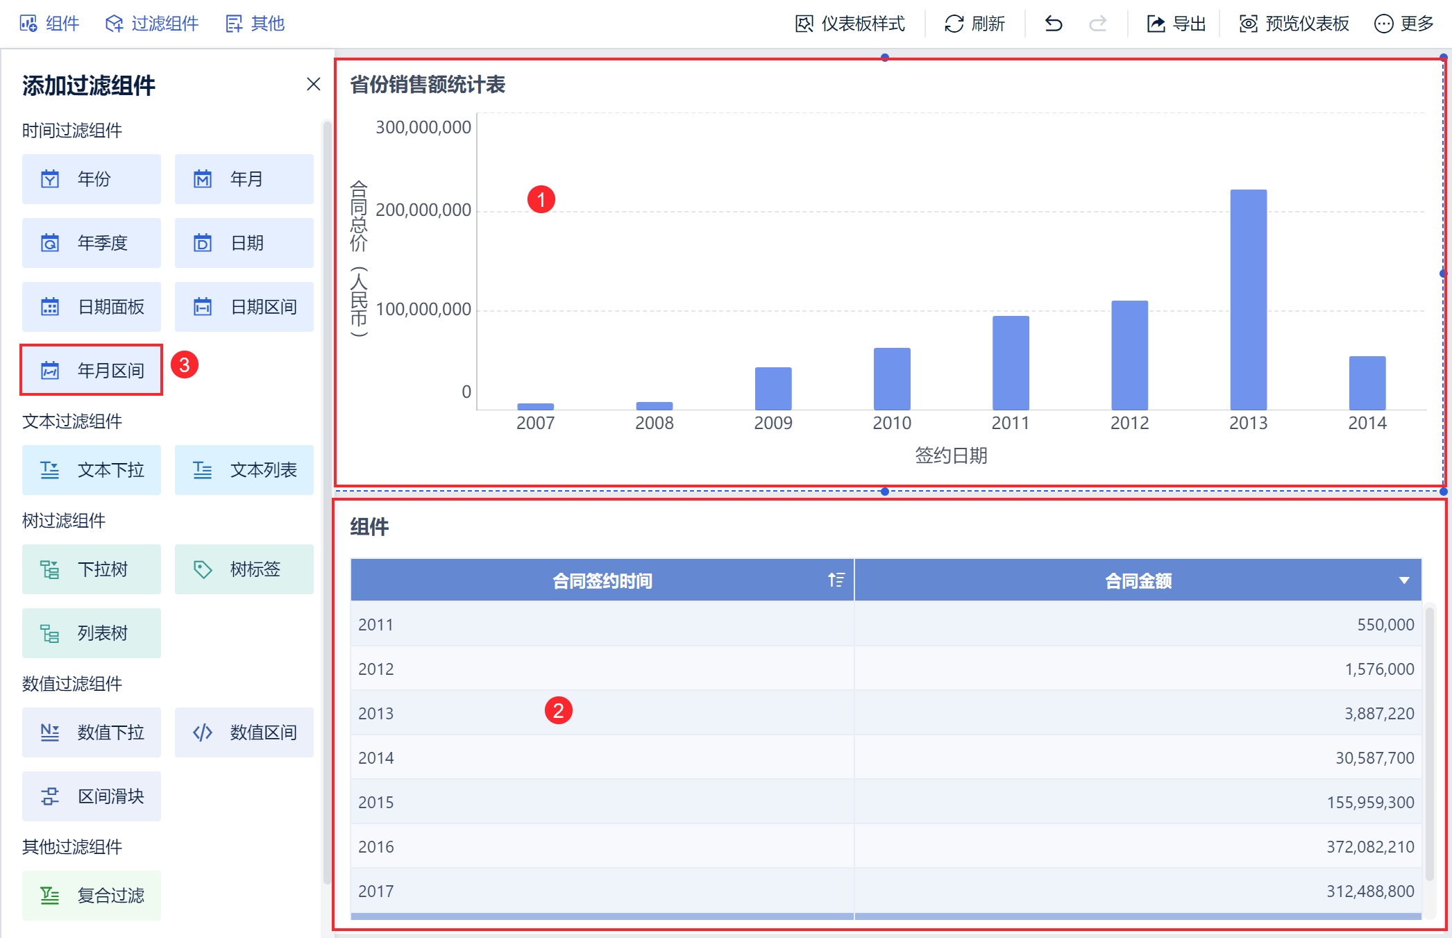
Task: Open the export dashboard option
Action: 1176,24
